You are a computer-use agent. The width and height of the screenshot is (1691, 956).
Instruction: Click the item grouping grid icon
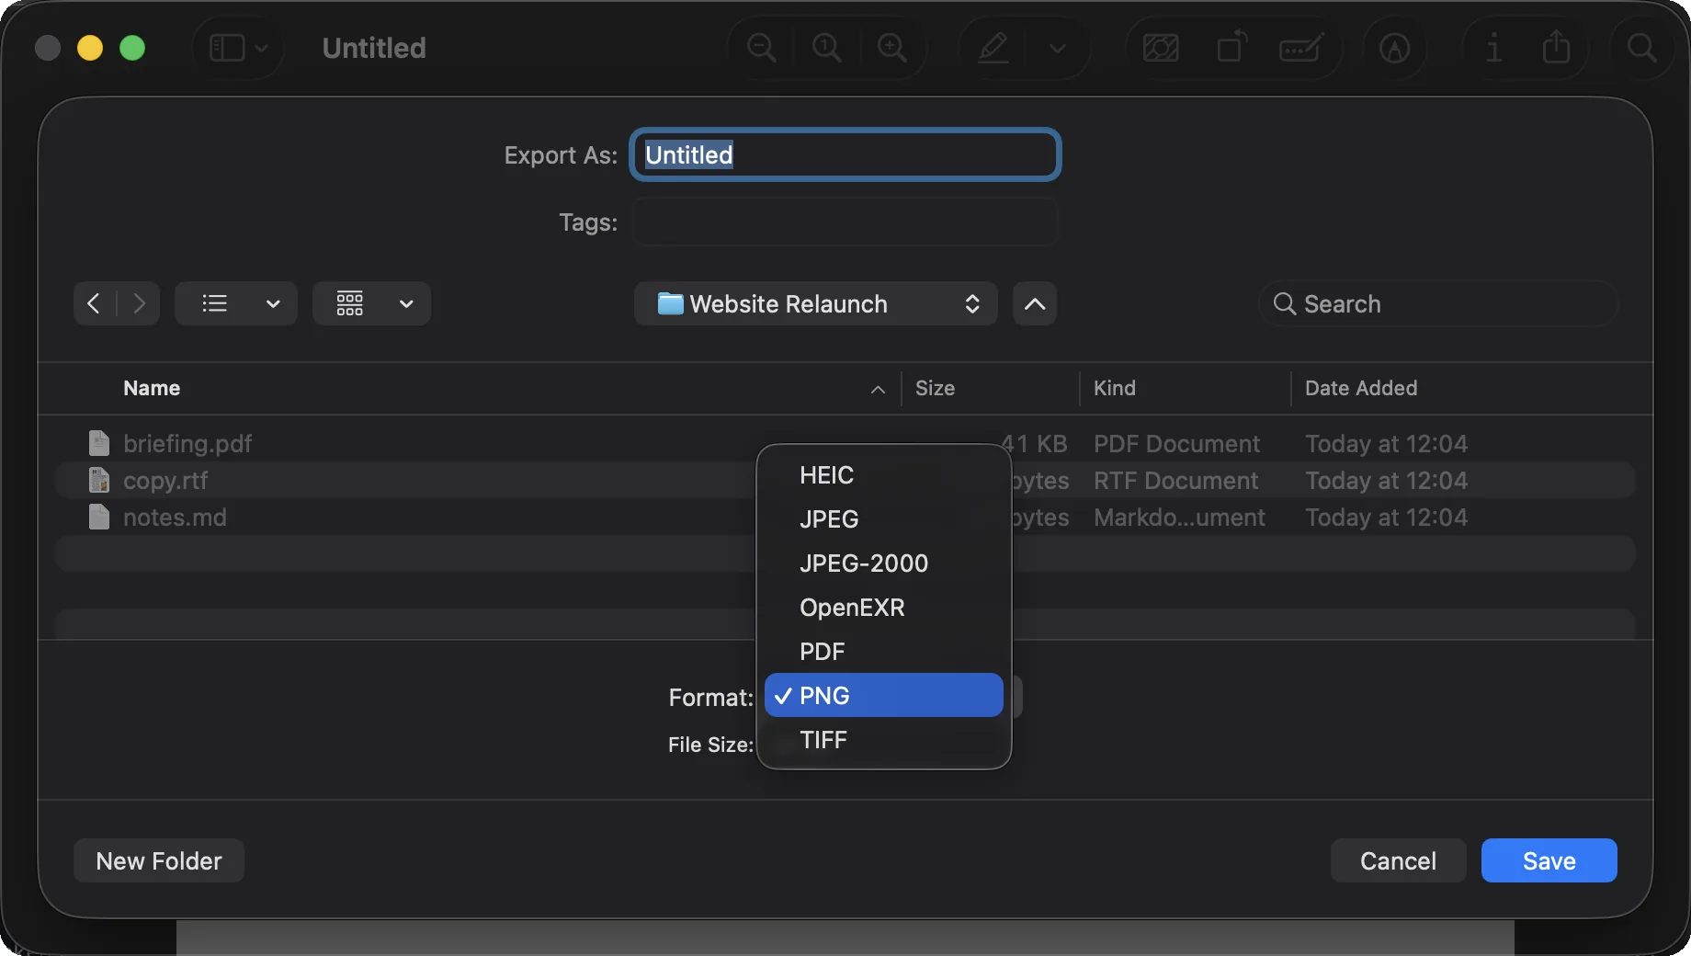[349, 303]
